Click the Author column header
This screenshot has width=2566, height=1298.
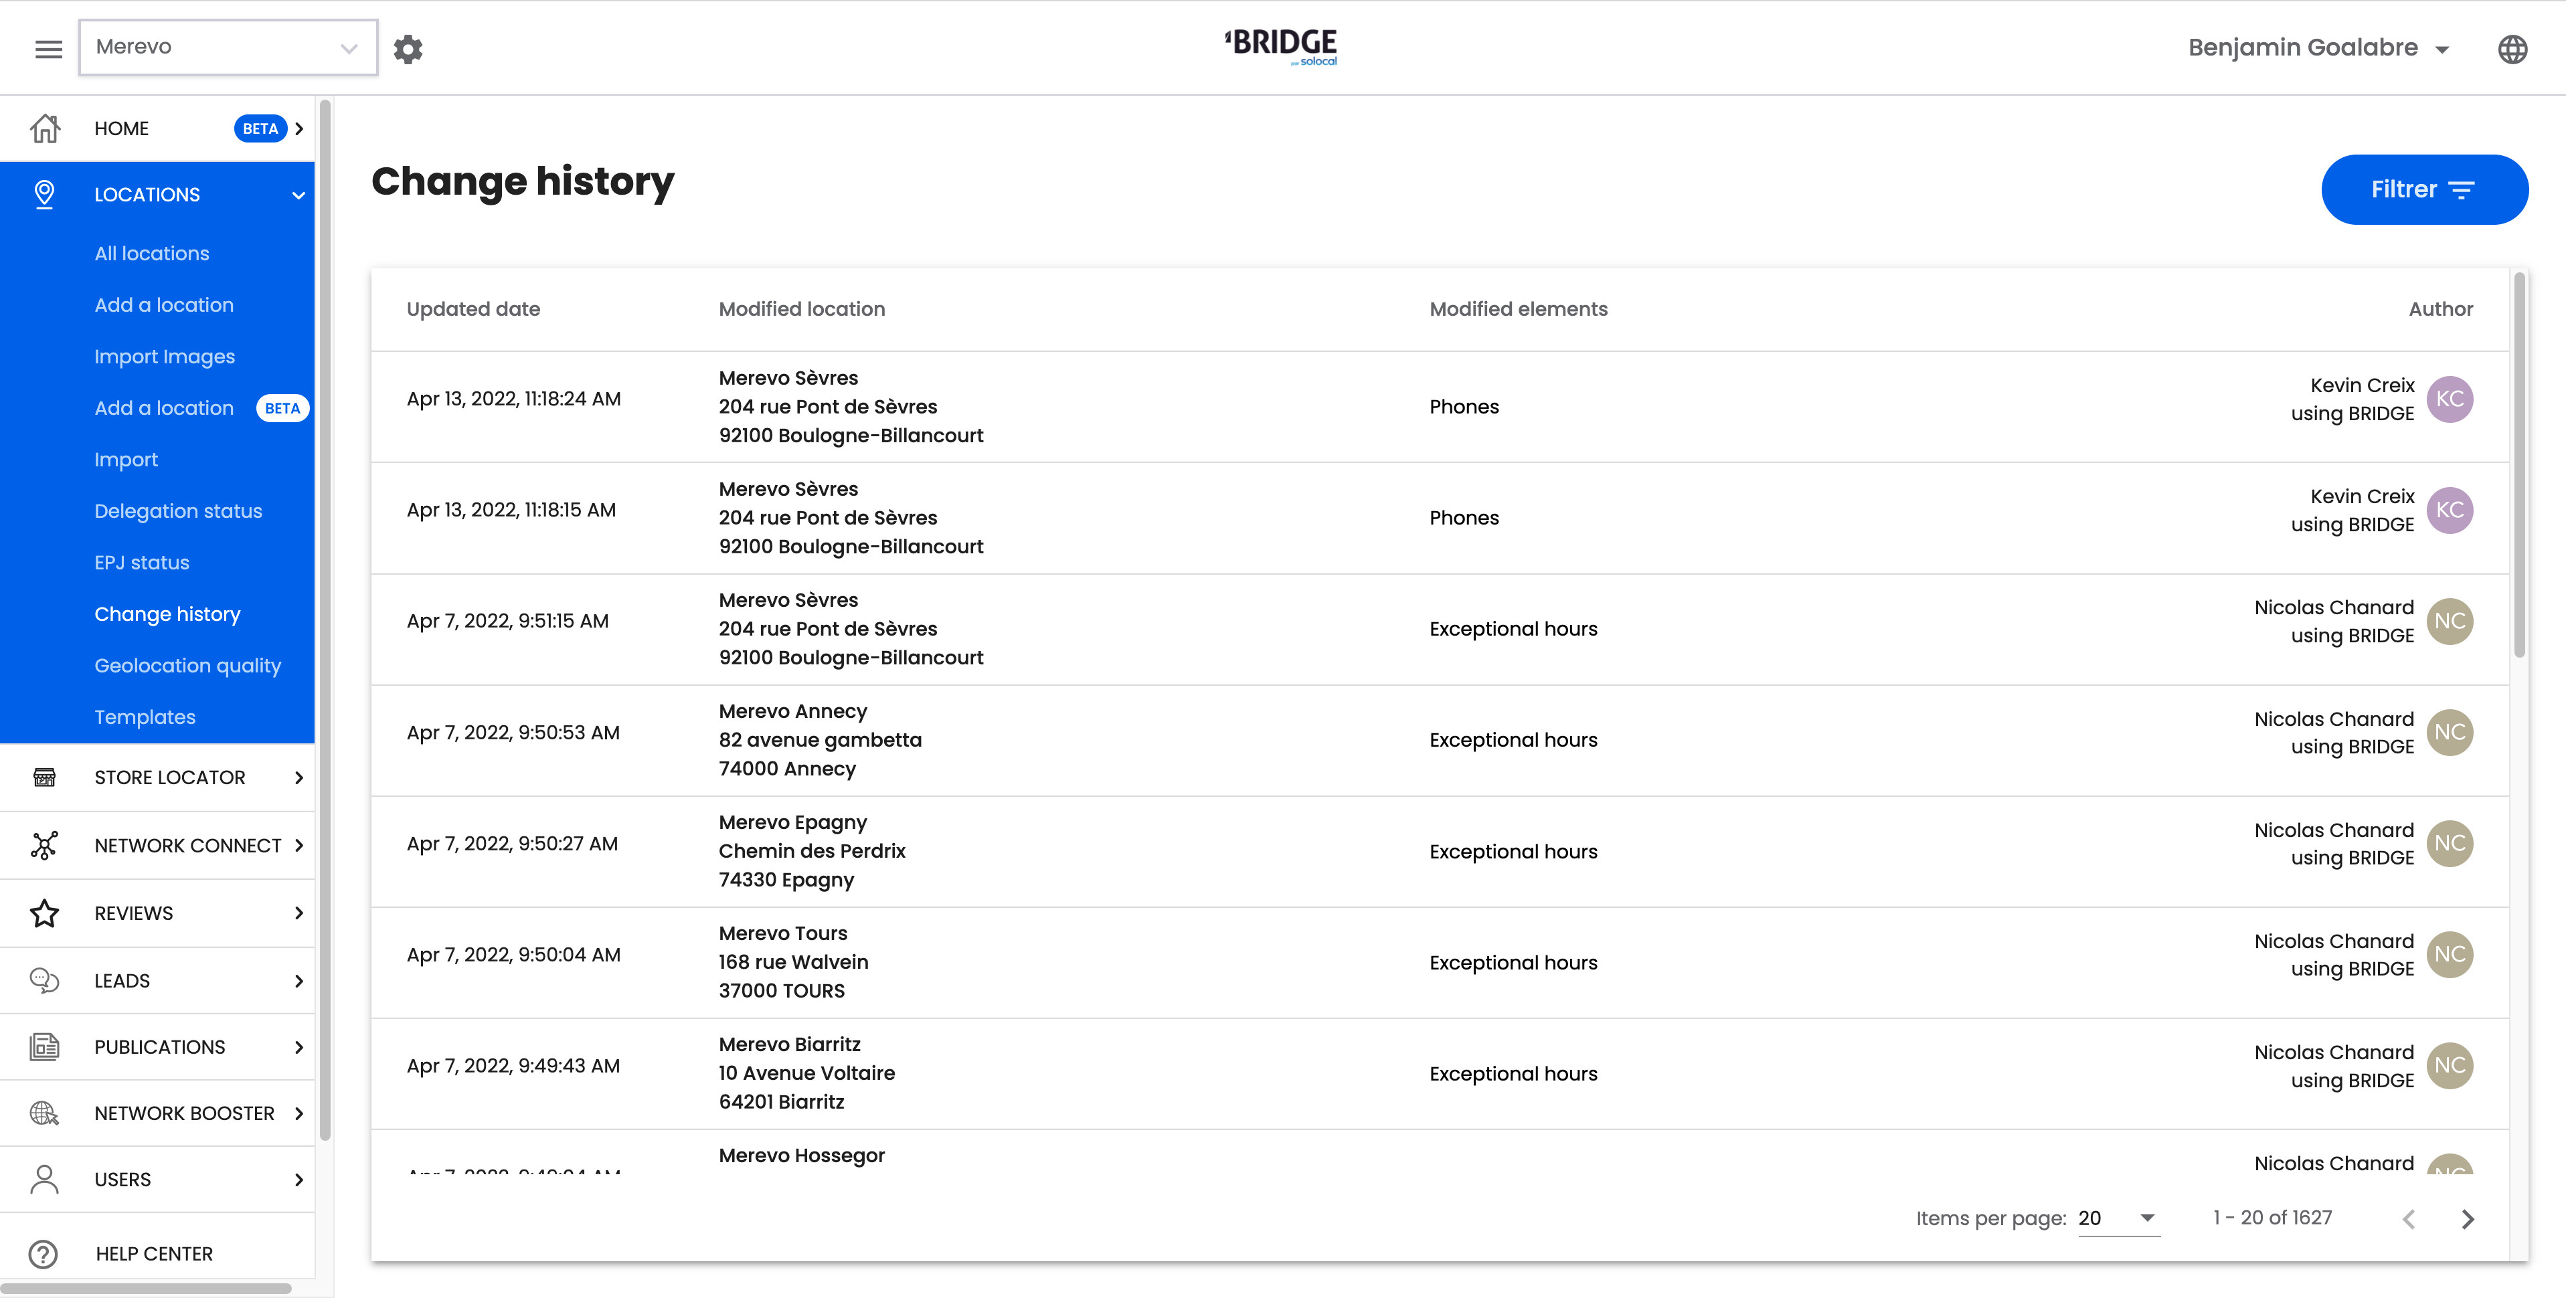tap(2440, 309)
